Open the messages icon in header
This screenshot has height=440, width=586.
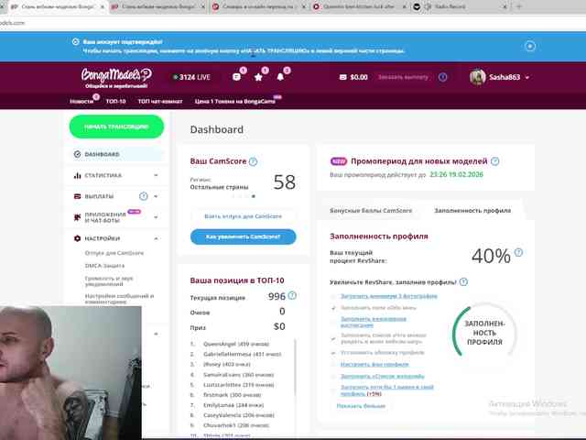(x=236, y=77)
